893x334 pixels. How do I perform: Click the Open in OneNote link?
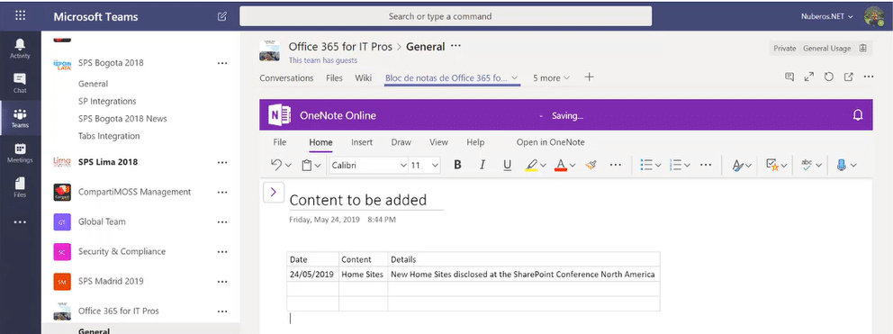click(x=550, y=142)
